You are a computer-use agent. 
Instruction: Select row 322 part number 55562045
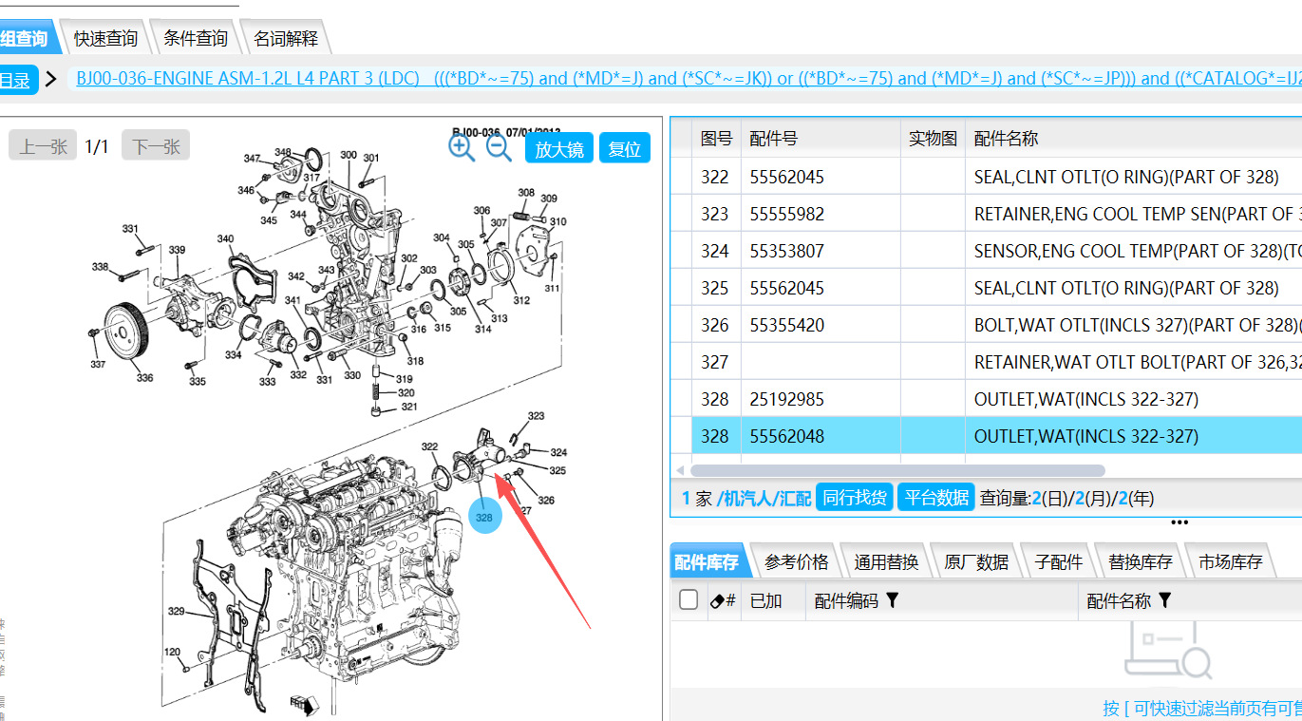[787, 177]
